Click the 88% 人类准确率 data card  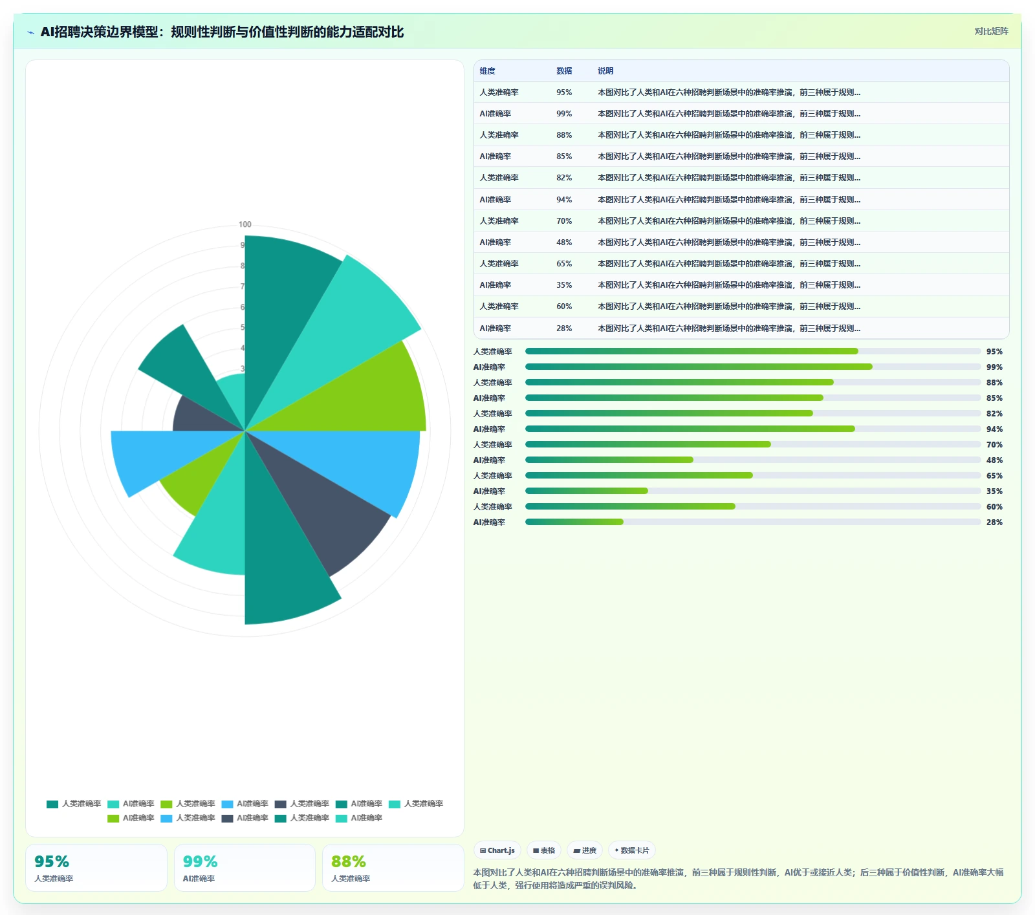pos(393,868)
